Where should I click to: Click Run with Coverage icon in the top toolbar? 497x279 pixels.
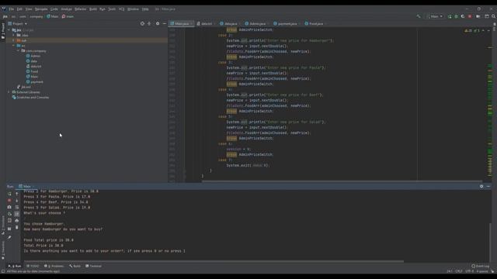coord(463,16)
